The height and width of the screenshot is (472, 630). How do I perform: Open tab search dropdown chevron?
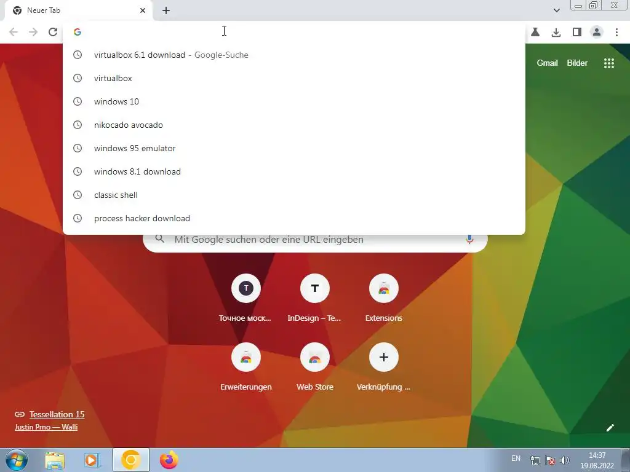coord(556,10)
